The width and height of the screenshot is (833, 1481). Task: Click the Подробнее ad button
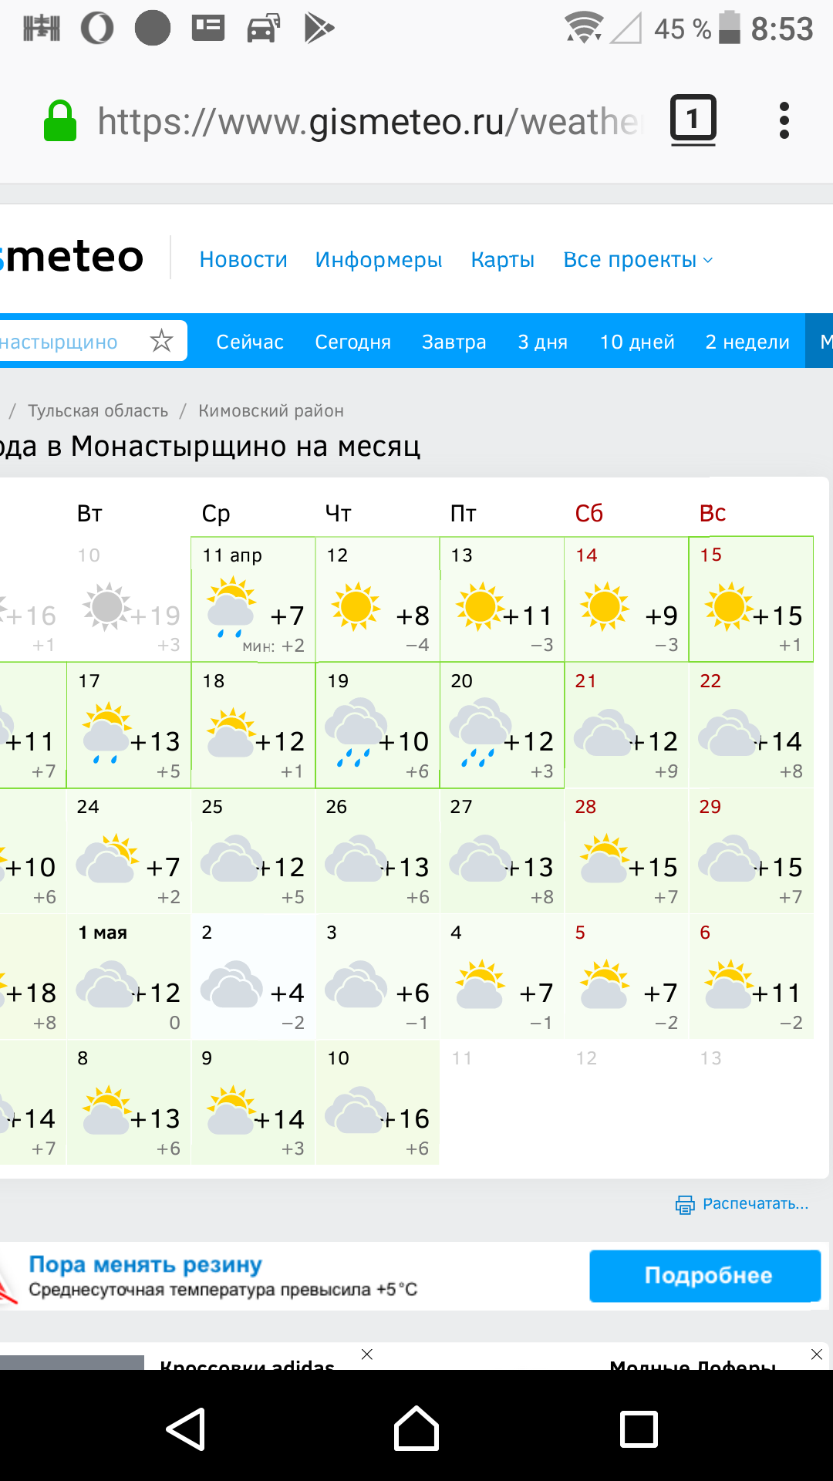pos(705,1276)
